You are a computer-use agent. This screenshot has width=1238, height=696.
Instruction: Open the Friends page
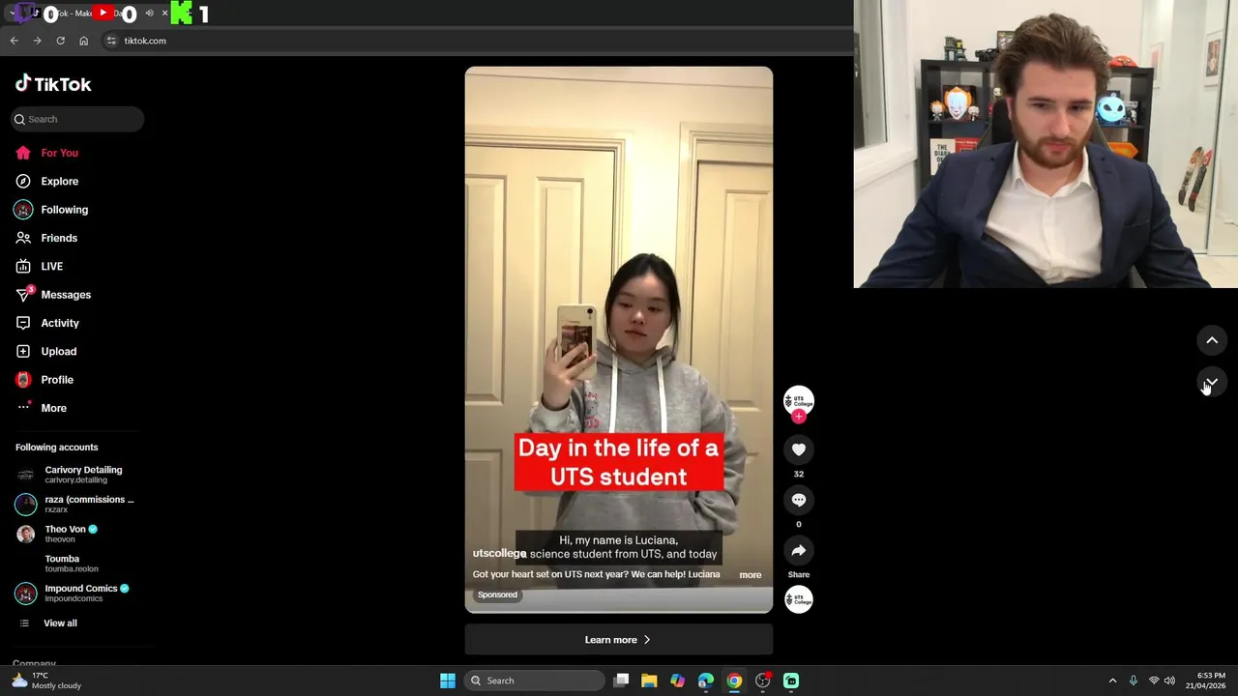pyautogui.click(x=58, y=238)
